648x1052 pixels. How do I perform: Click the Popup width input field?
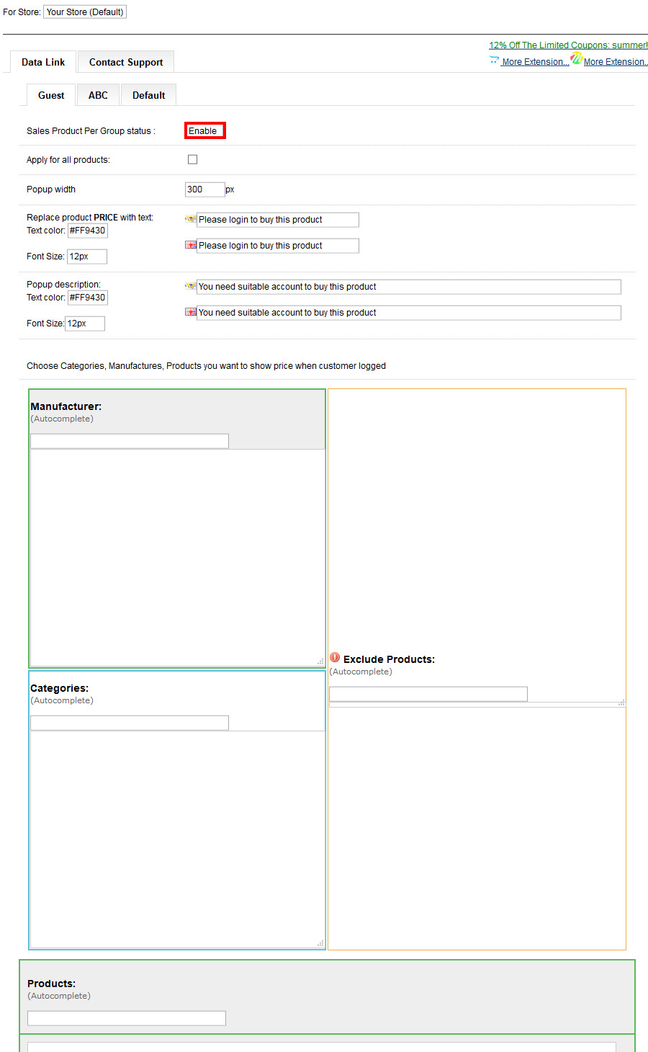(204, 190)
